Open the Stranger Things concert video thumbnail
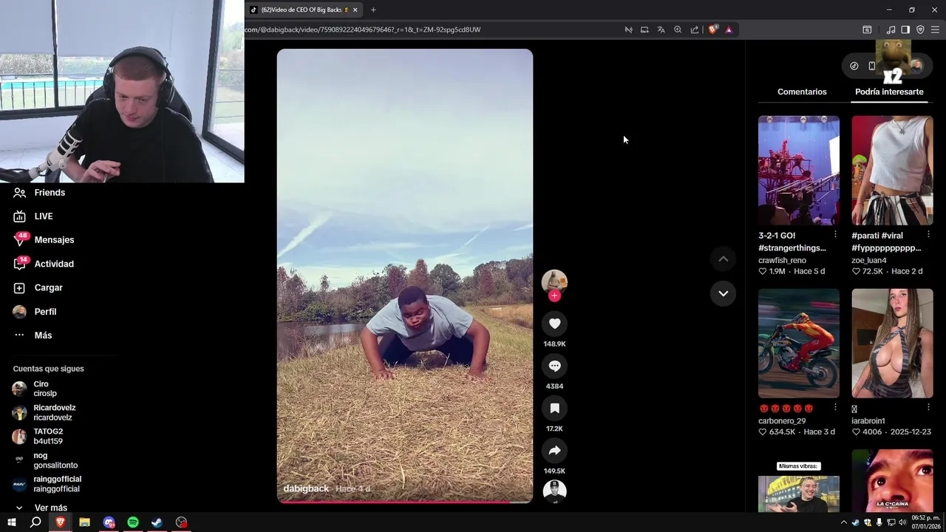The image size is (946, 532). [x=799, y=170]
